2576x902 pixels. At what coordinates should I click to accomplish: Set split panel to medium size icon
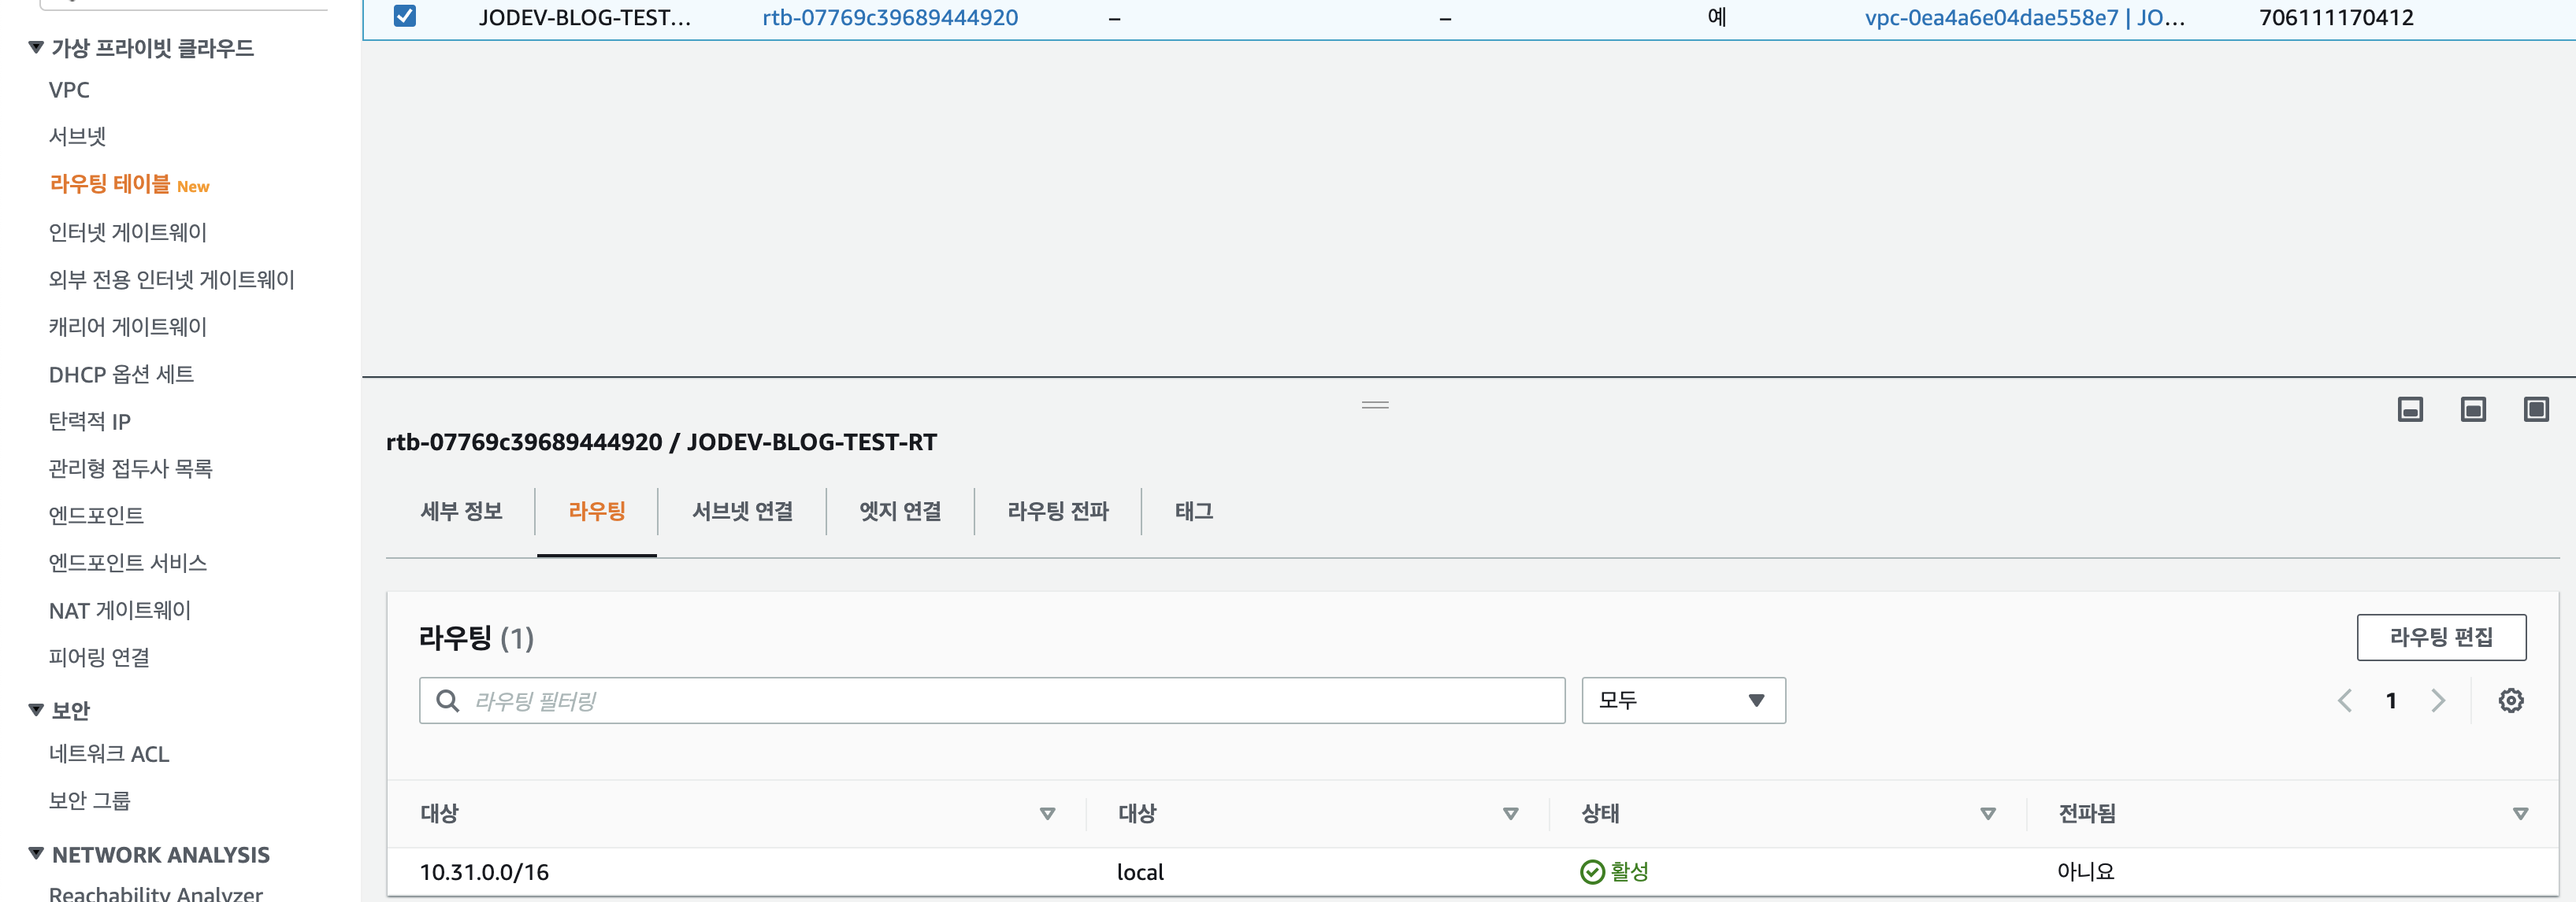pyautogui.click(x=2473, y=409)
